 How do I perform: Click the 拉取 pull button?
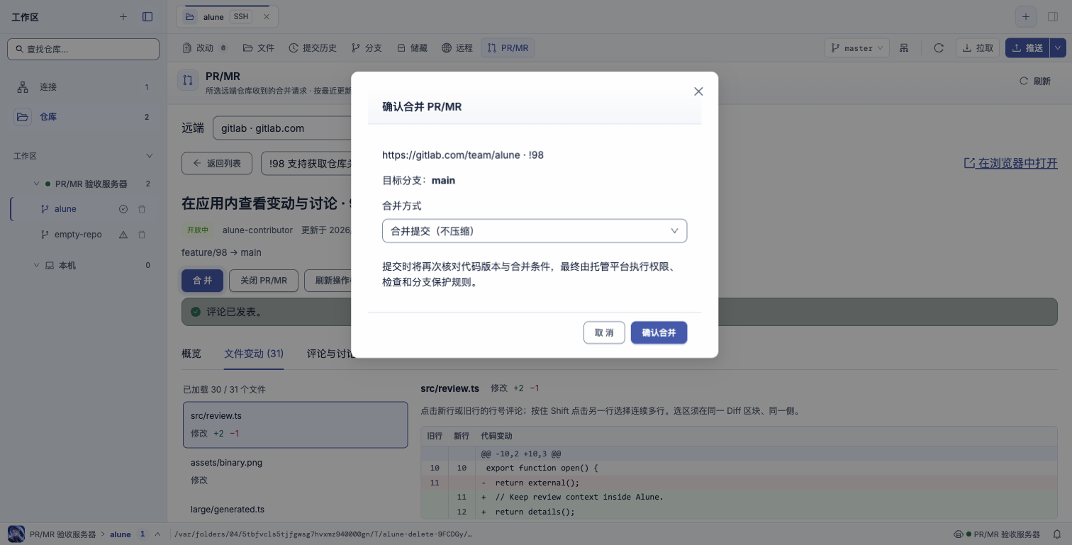978,48
